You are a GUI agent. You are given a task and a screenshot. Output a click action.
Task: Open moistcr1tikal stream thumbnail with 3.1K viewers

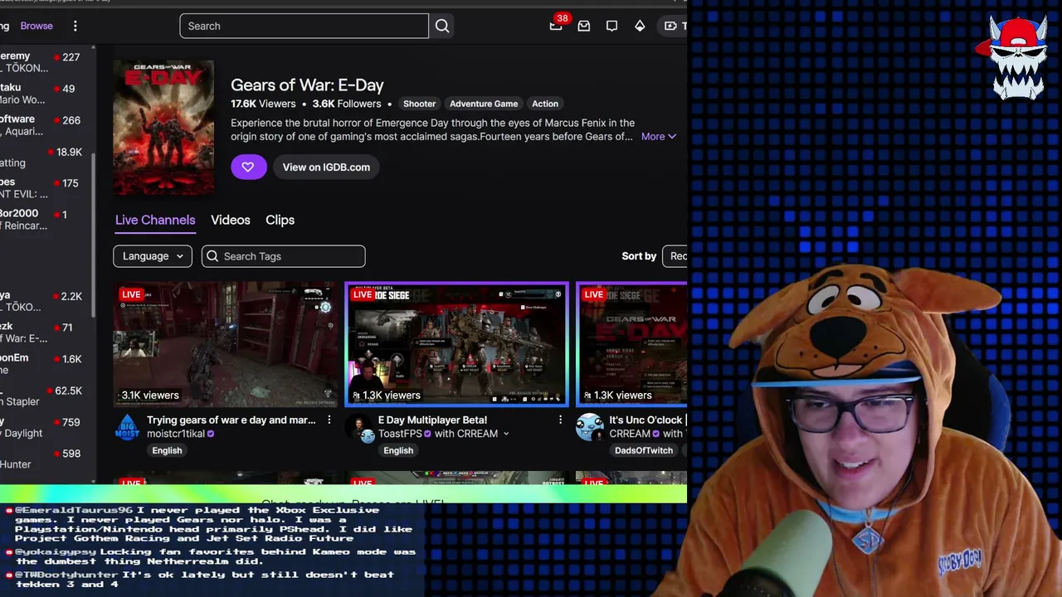click(x=225, y=344)
